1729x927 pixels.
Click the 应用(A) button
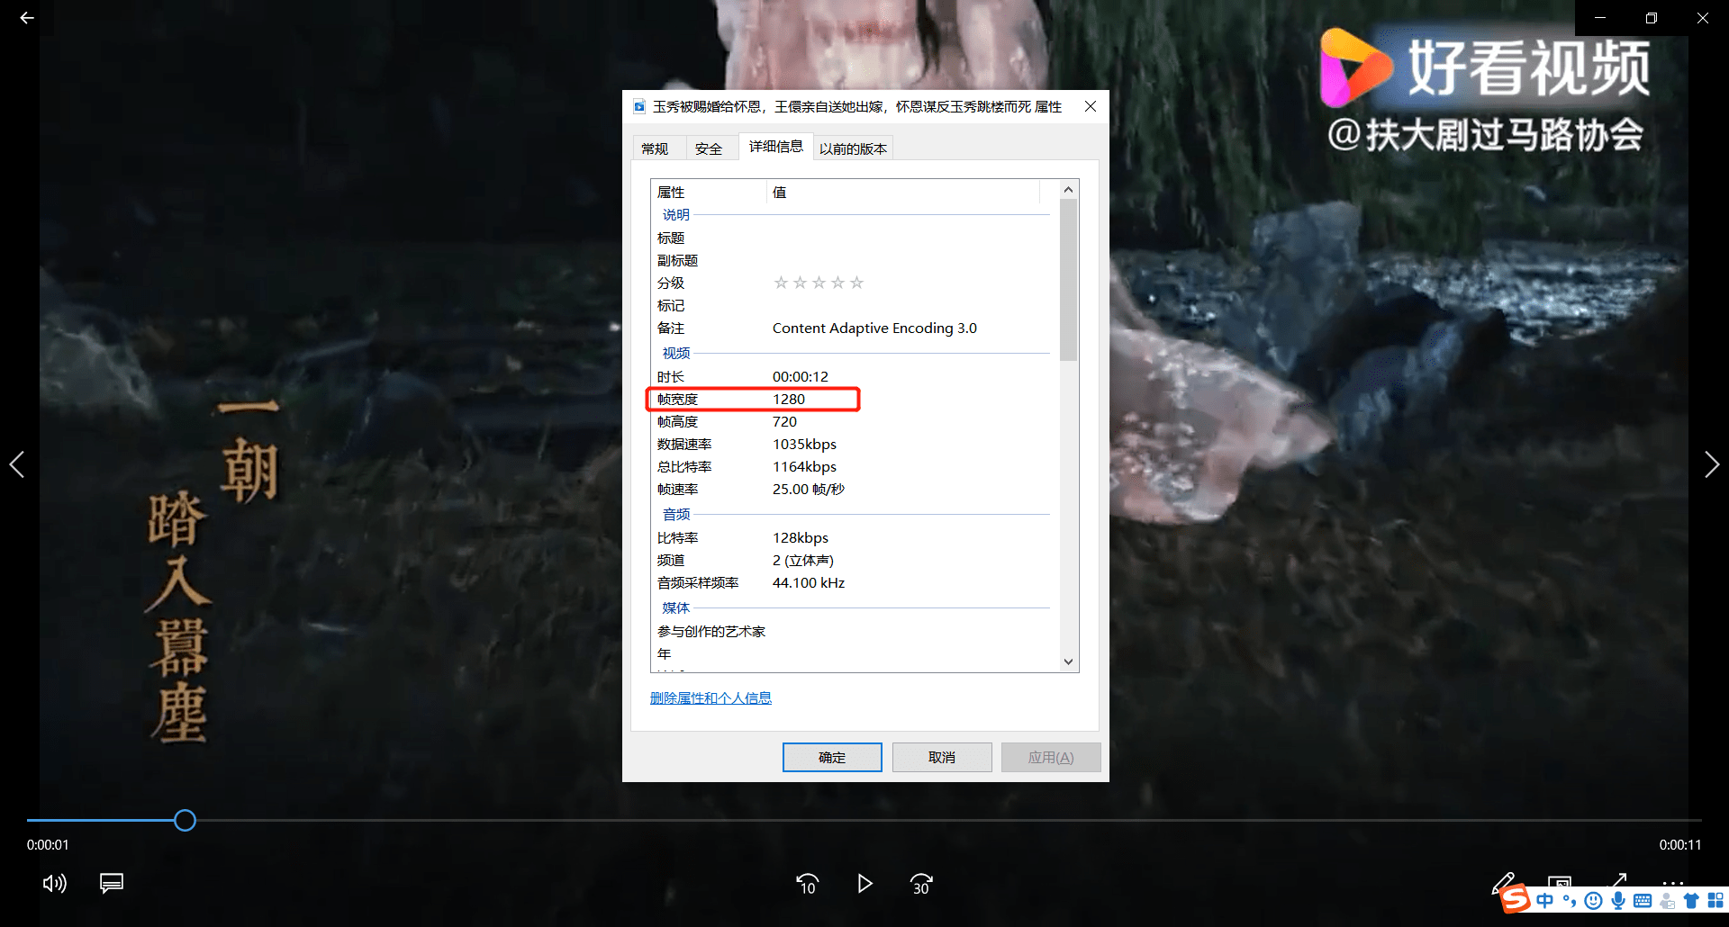tap(1051, 757)
